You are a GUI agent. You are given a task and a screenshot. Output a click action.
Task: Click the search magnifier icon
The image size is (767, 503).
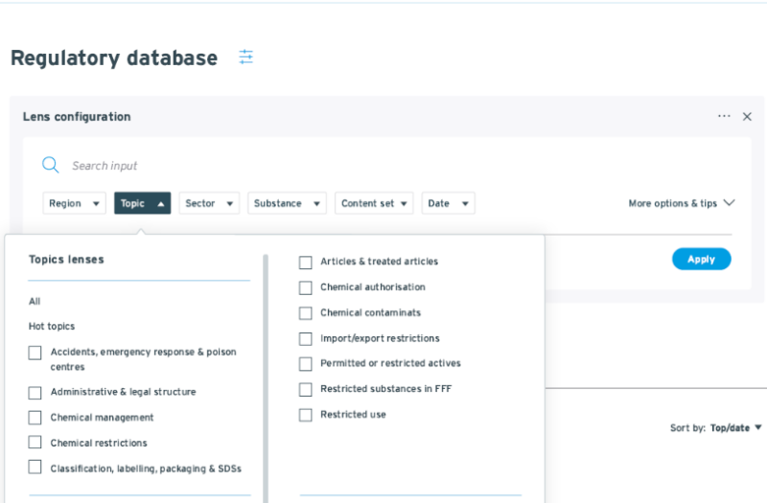click(x=51, y=165)
